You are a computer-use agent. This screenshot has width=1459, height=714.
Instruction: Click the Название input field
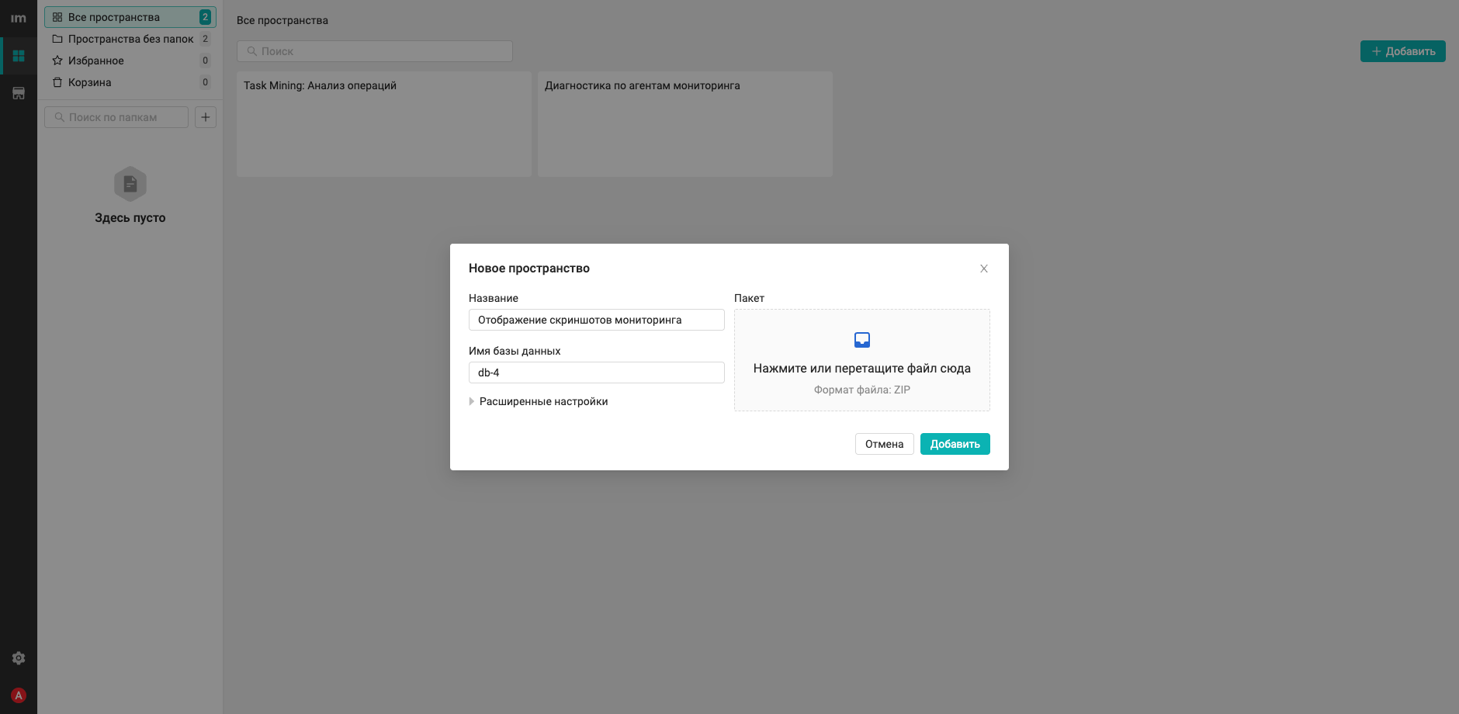pos(597,320)
